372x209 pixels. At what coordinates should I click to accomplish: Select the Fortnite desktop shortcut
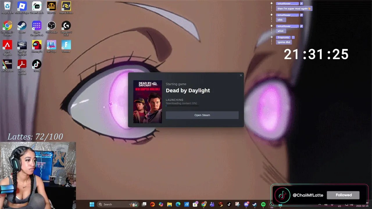[66, 46]
